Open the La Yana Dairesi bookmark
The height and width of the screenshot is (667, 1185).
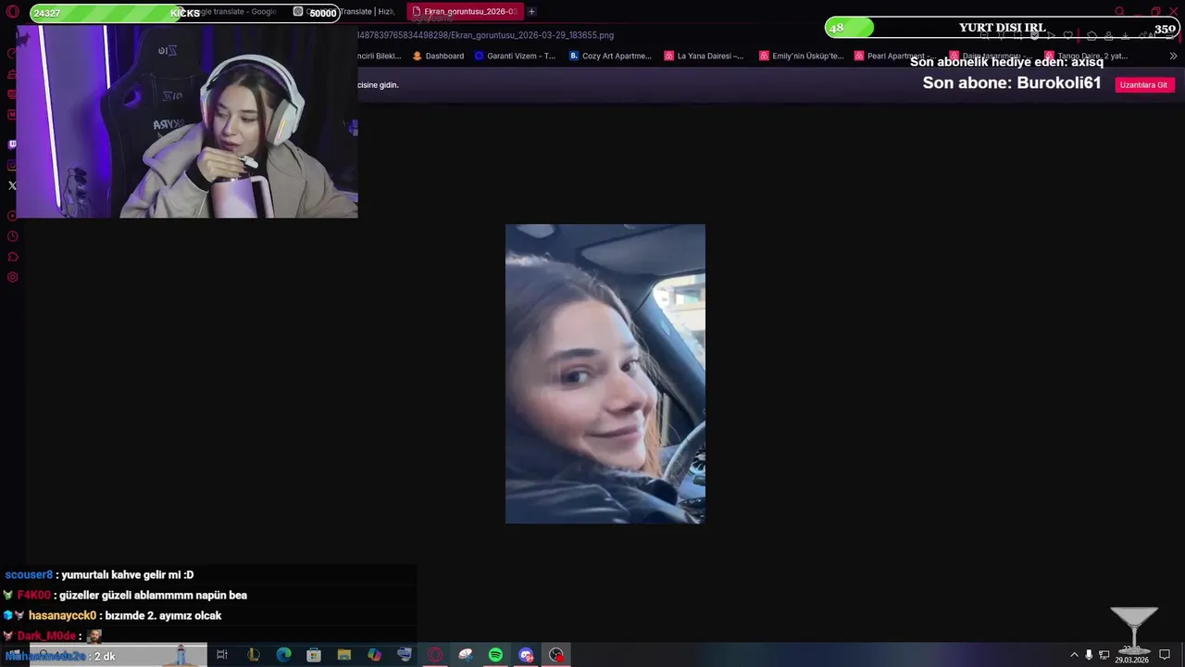pyautogui.click(x=704, y=56)
